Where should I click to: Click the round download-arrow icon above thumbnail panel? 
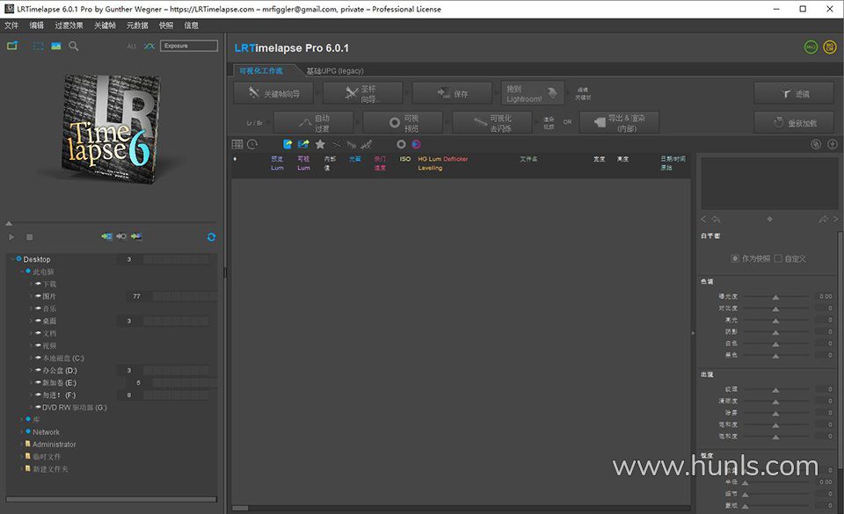(x=833, y=144)
